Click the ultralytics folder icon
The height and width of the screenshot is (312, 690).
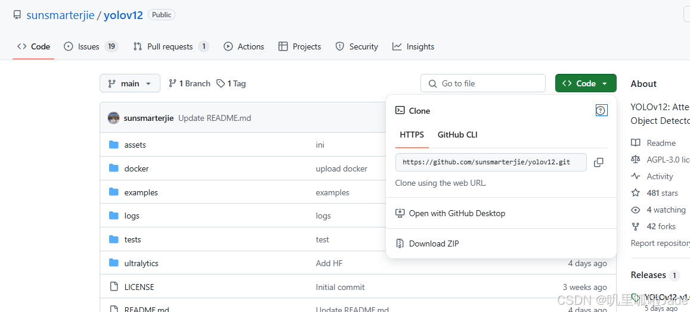click(114, 263)
